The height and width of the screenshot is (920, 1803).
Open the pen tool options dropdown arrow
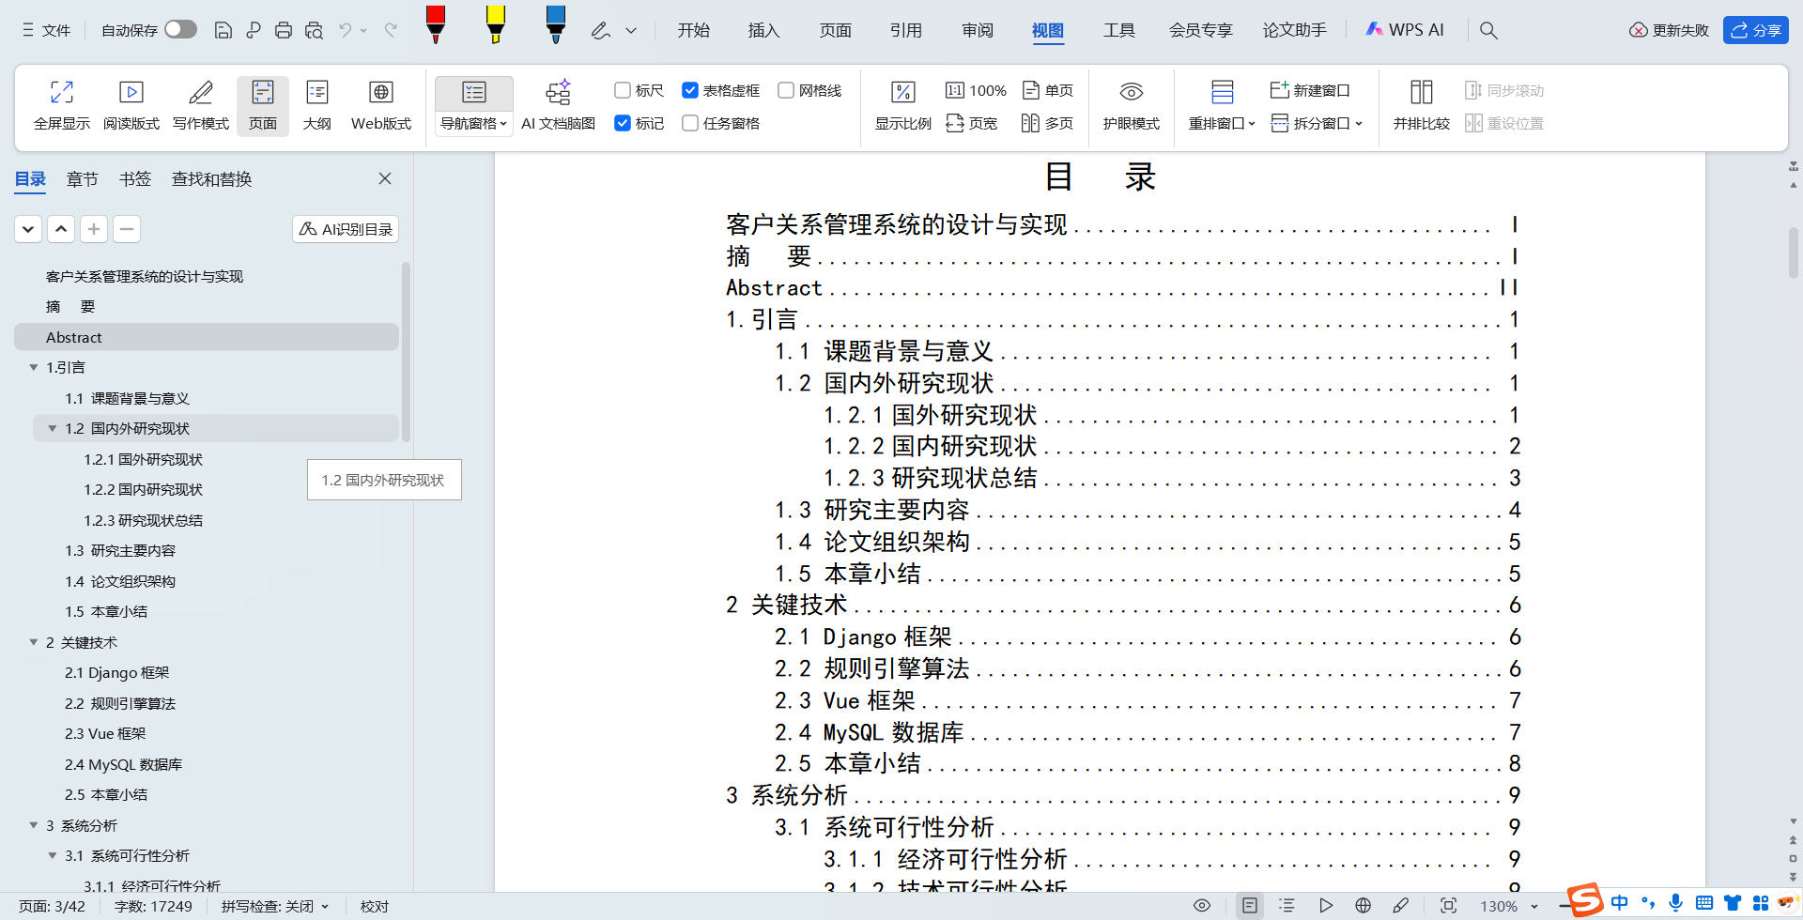(x=631, y=30)
